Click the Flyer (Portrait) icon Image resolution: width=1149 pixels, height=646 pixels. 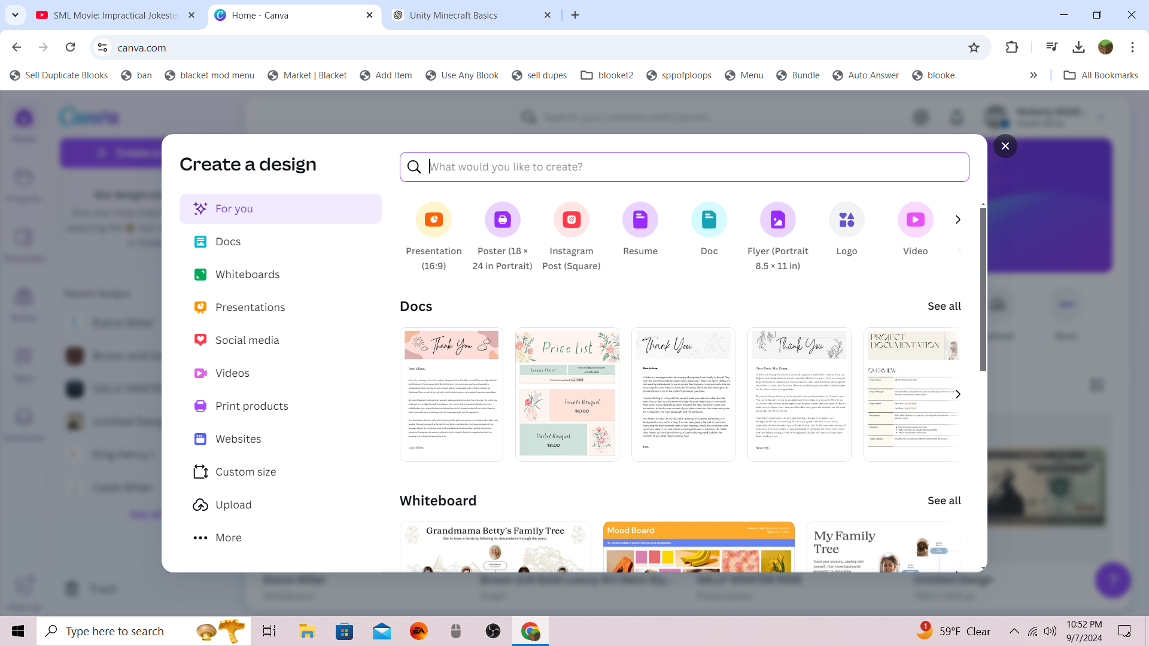tap(778, 220)
